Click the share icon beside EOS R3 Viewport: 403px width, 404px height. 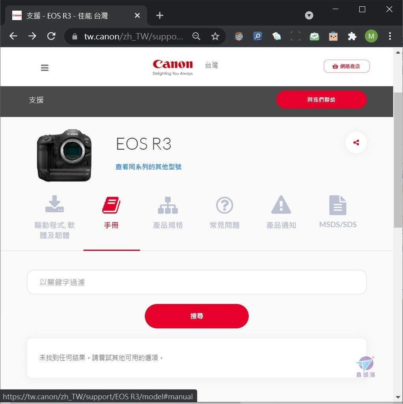coord(356,142)
